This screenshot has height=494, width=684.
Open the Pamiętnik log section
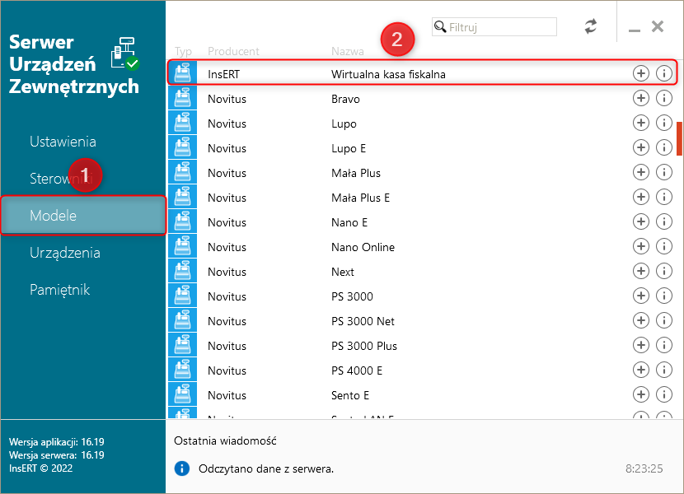click(x=60, y=290)
